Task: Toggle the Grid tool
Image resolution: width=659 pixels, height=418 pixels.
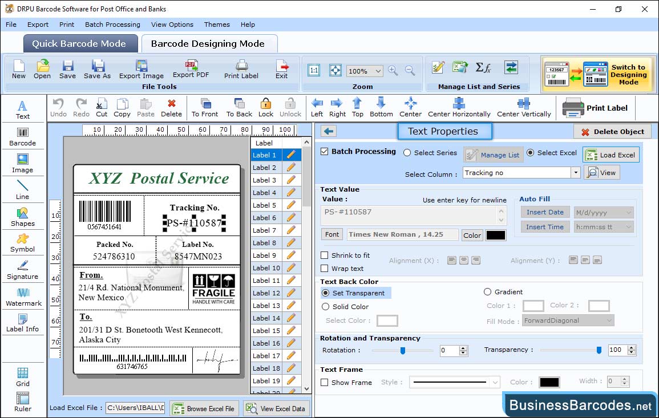Action: pos(22,378)
